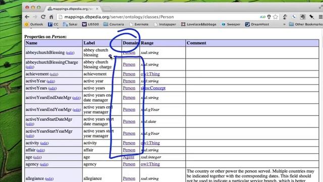Open the Lovelace&Babbage bookmark
The image size is (323, 182).
click(x=199, y=24)
